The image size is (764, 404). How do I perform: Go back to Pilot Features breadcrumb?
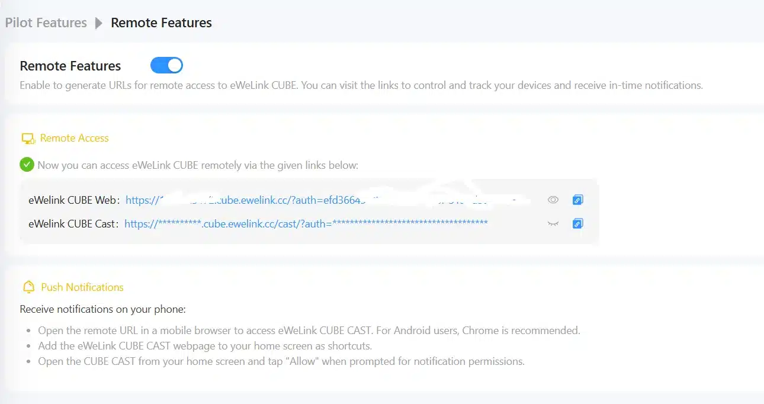coord(46,23)
